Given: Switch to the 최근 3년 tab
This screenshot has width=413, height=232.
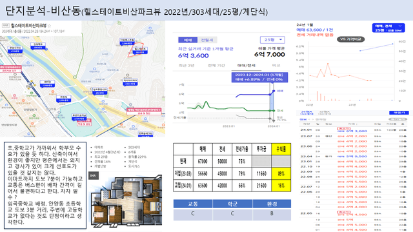Looking at the screenshot, I should (x=186, y=65).
